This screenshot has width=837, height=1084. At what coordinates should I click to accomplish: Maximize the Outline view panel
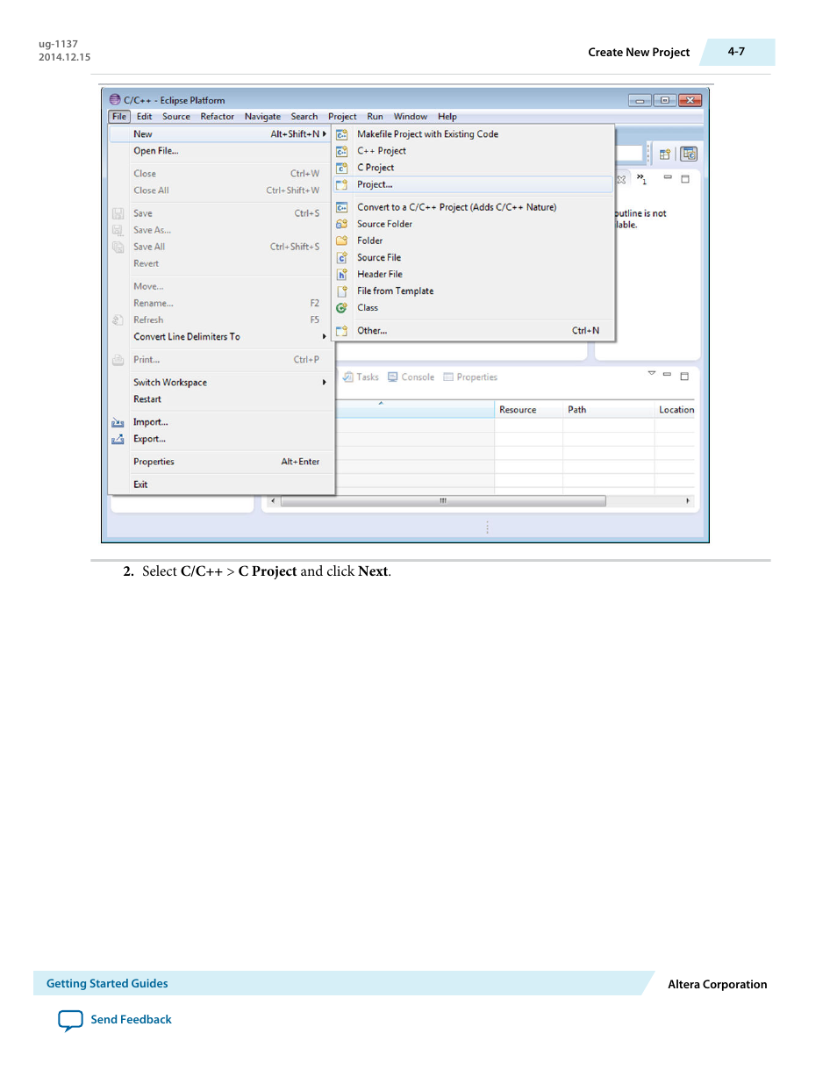685,179
